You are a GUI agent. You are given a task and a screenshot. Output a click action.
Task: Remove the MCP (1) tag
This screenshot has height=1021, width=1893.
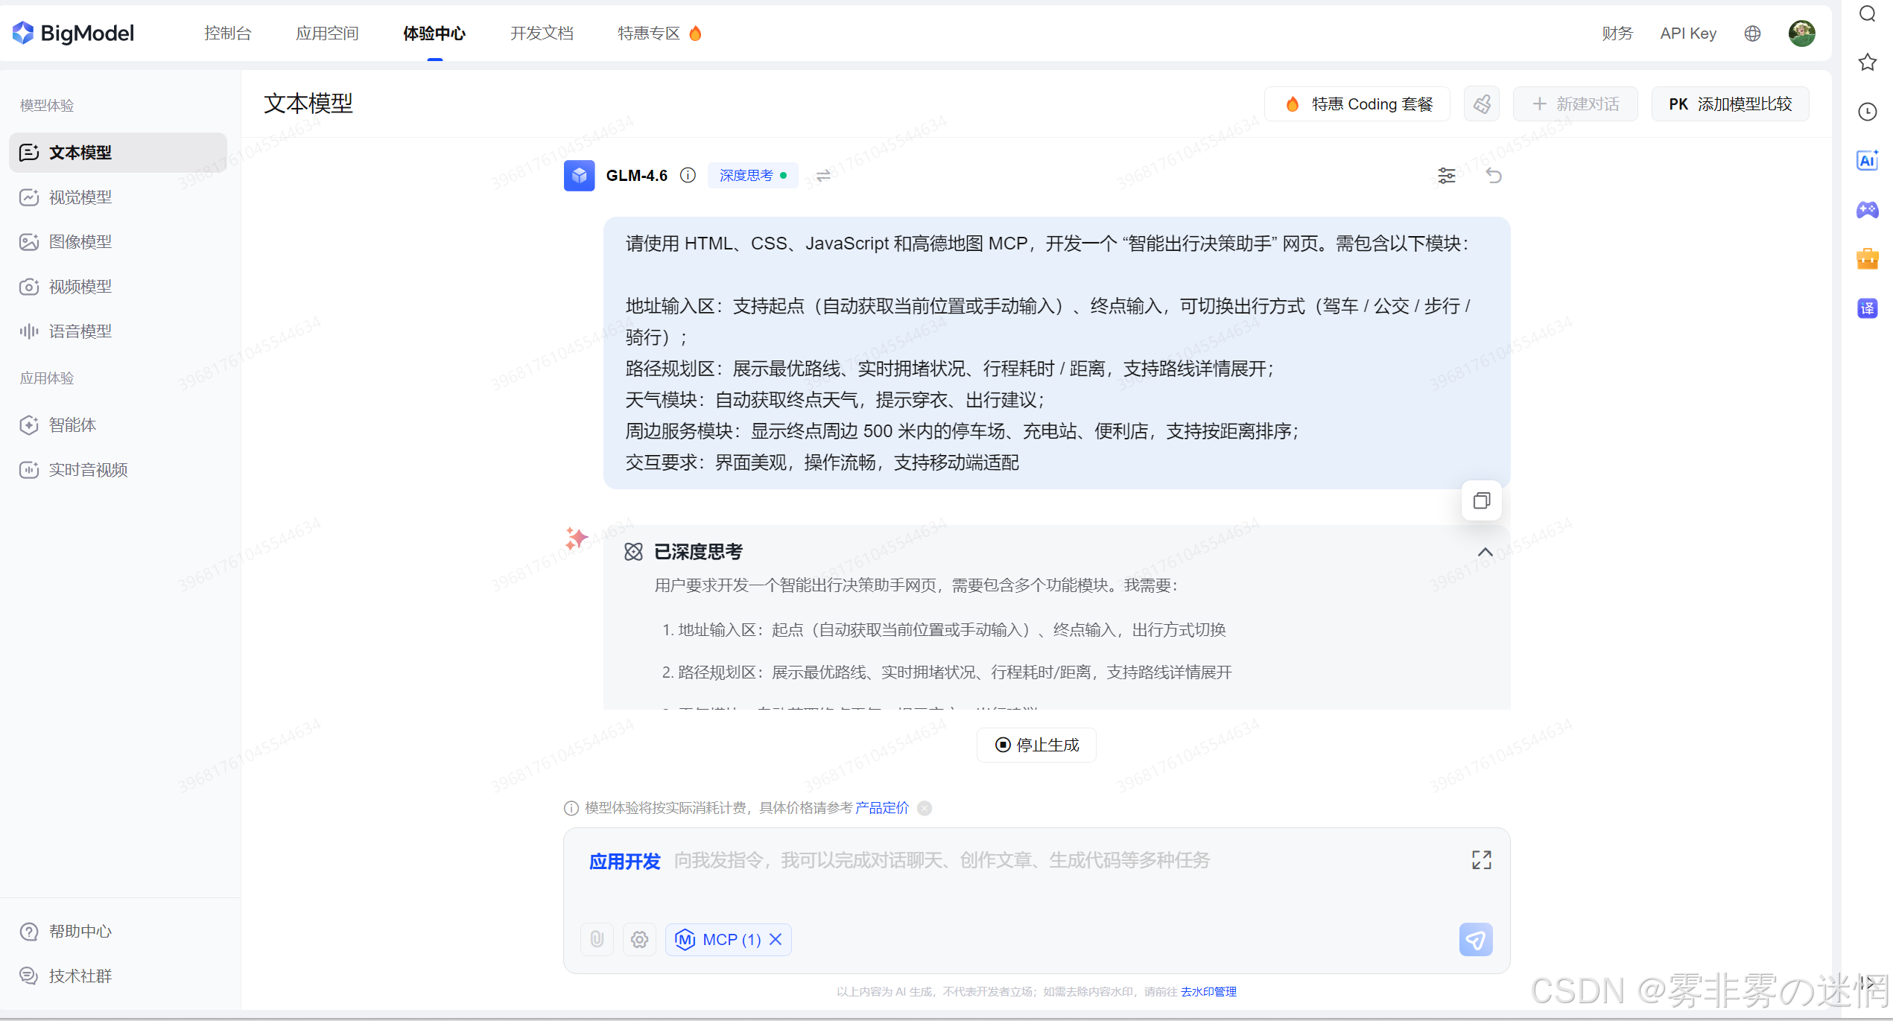click(776, 939)
